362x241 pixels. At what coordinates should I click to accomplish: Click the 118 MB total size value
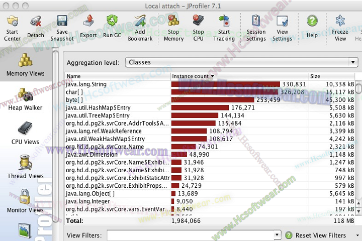(344, 221)
